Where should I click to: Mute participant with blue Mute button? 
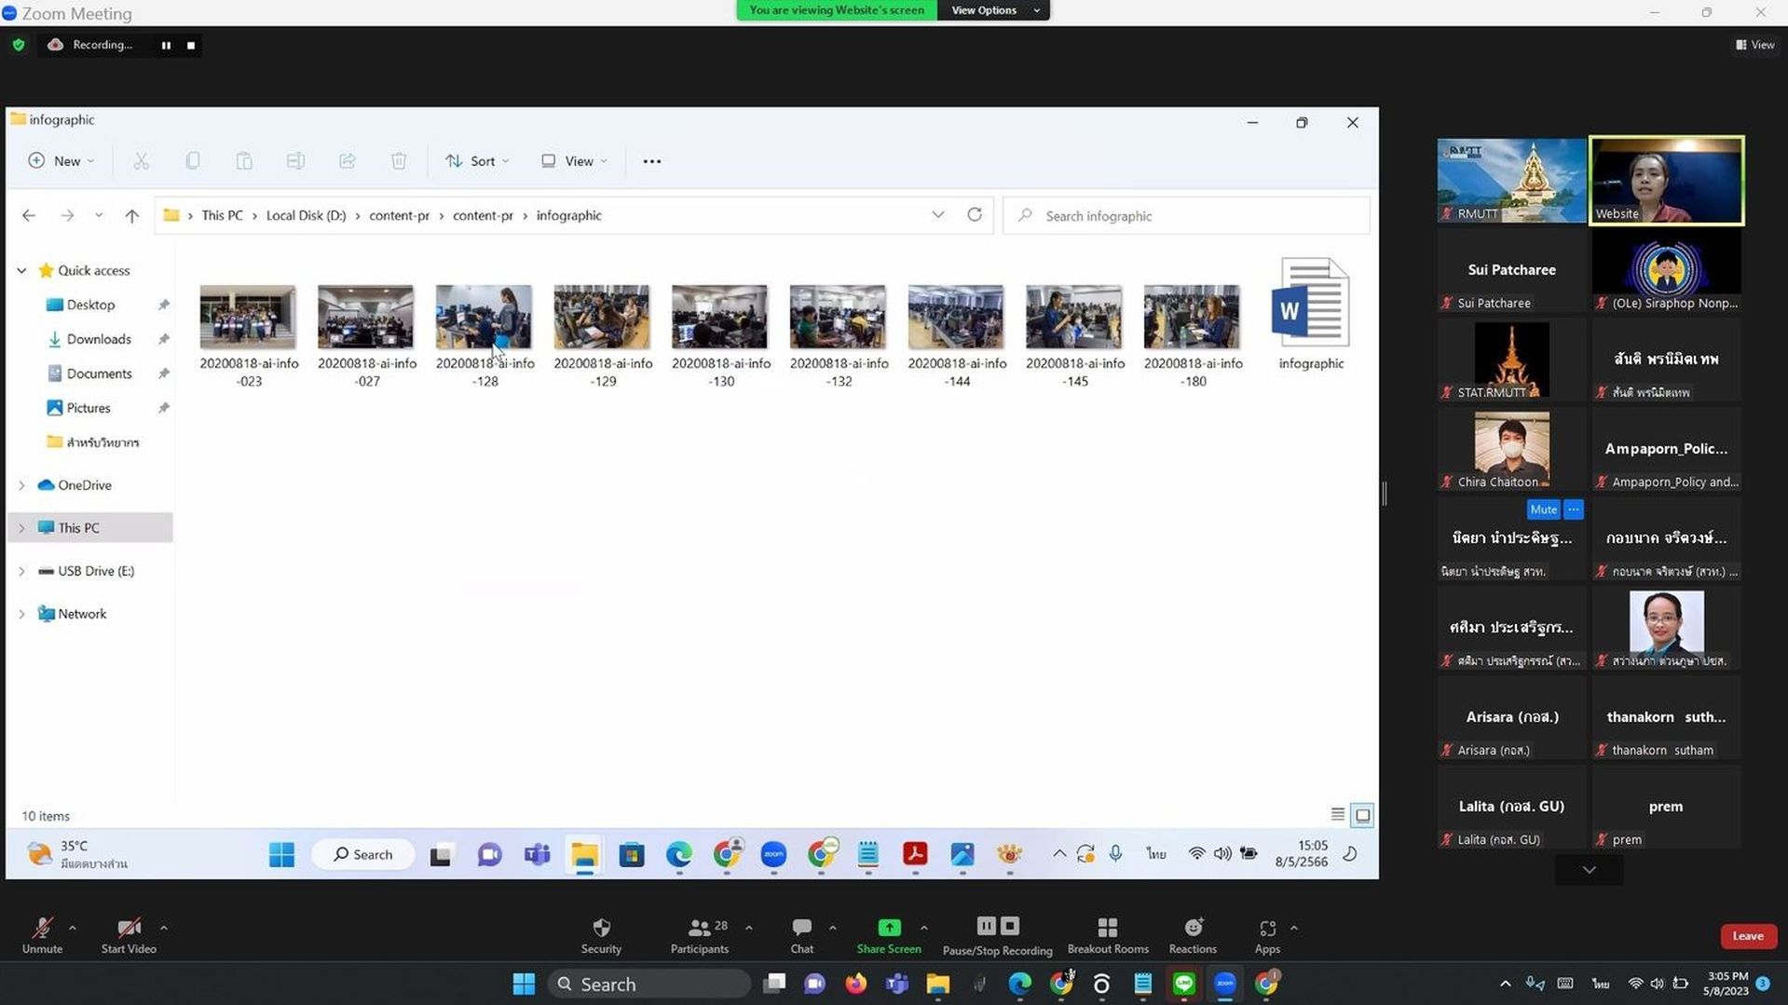click(1543, 509)
